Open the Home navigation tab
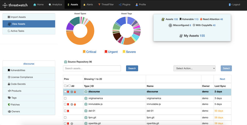This screenshot has width=247, height=125. click(x=38, y=5)
